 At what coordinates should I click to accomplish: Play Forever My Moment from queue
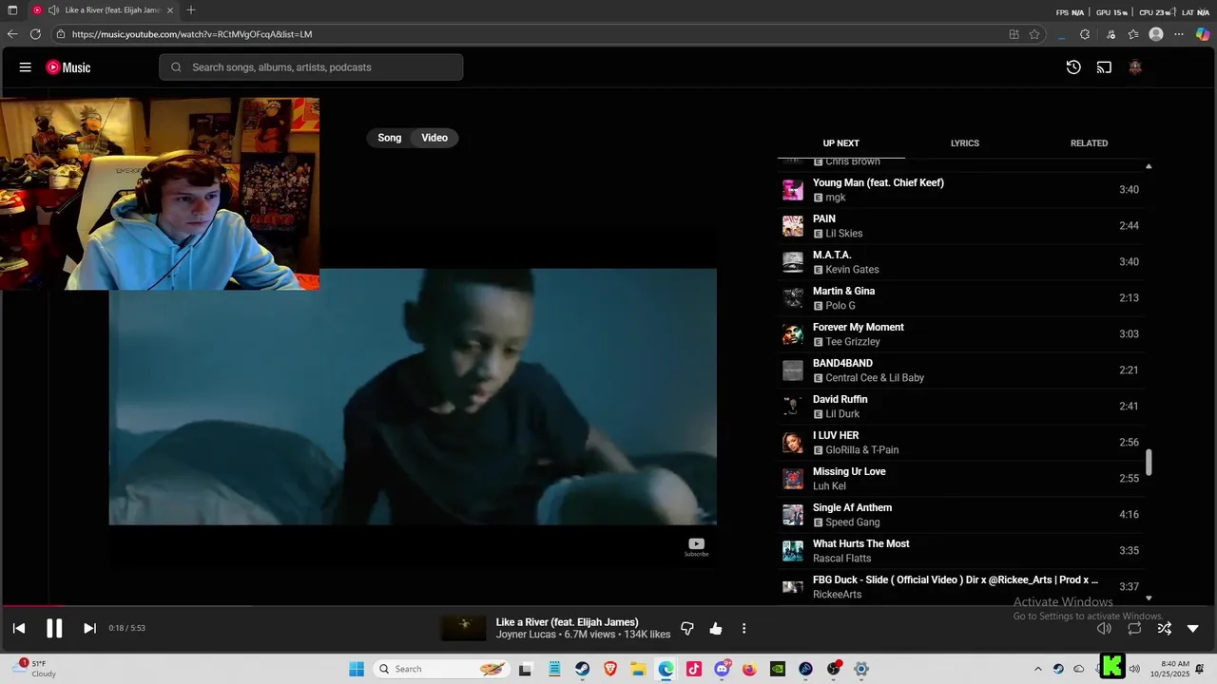(x=961, y=334)
